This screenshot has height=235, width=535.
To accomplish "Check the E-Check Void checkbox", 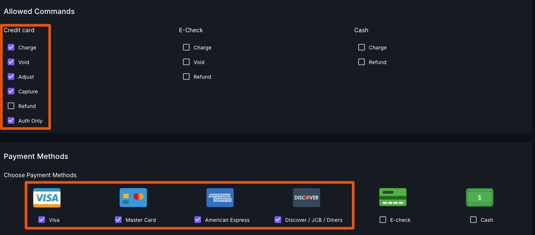I will coord(186,62).
